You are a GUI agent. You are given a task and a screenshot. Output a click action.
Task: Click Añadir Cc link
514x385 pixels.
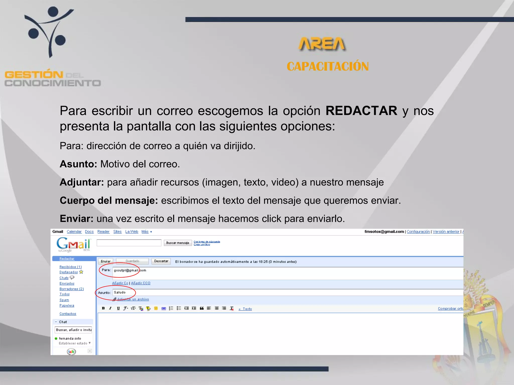pos(120,283)
